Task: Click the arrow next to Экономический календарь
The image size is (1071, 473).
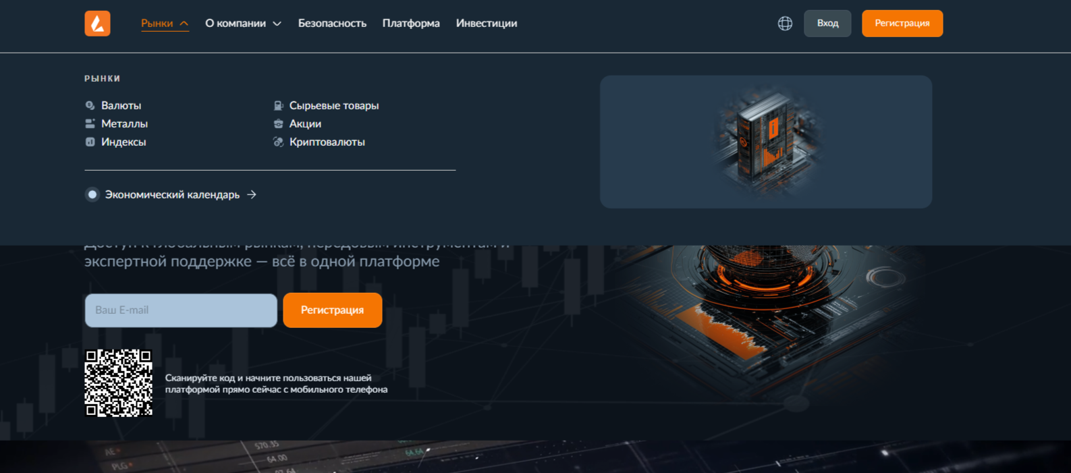Action: [x=252, y=194]
